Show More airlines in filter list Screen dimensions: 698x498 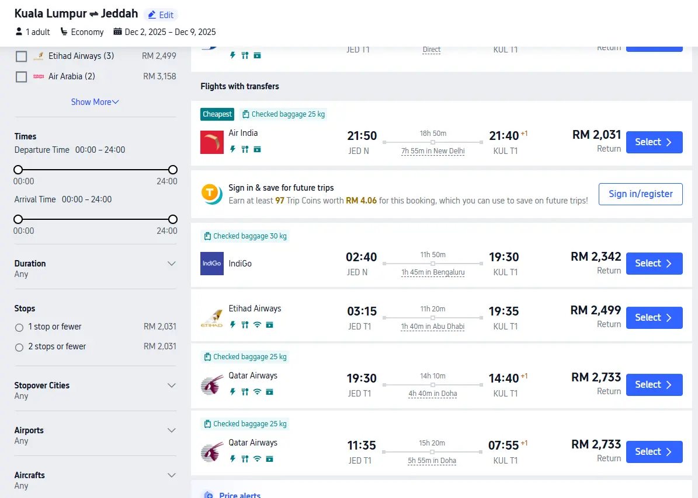pyautogui.click(x=95, y=102)
